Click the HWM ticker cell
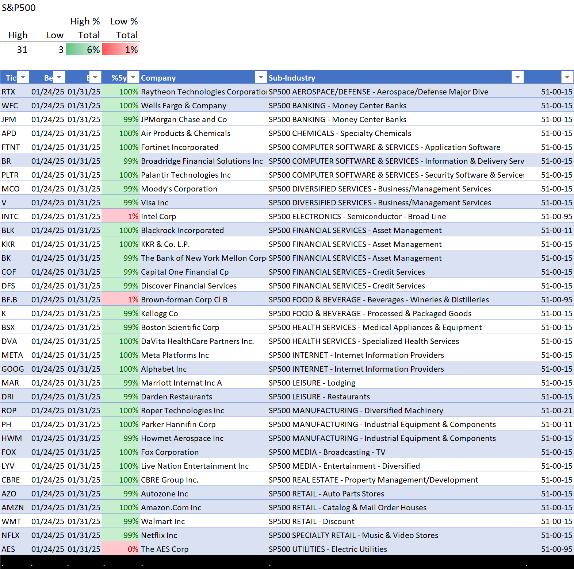The height and width of the screenshot is (569, 574). 15,438
